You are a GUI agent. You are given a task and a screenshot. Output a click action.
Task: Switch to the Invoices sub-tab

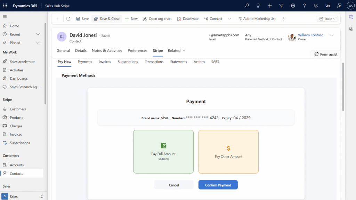pos(105,62)
